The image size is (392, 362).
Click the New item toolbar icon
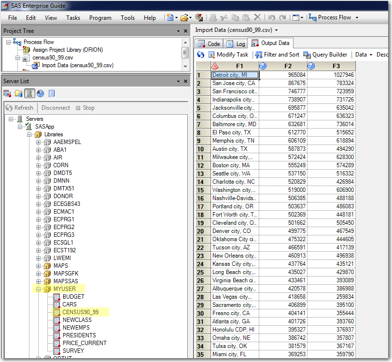170,18
